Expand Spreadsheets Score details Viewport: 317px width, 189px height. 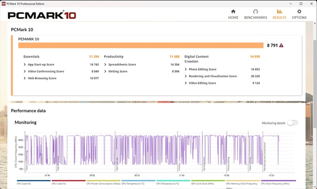(x=106, y=65)
